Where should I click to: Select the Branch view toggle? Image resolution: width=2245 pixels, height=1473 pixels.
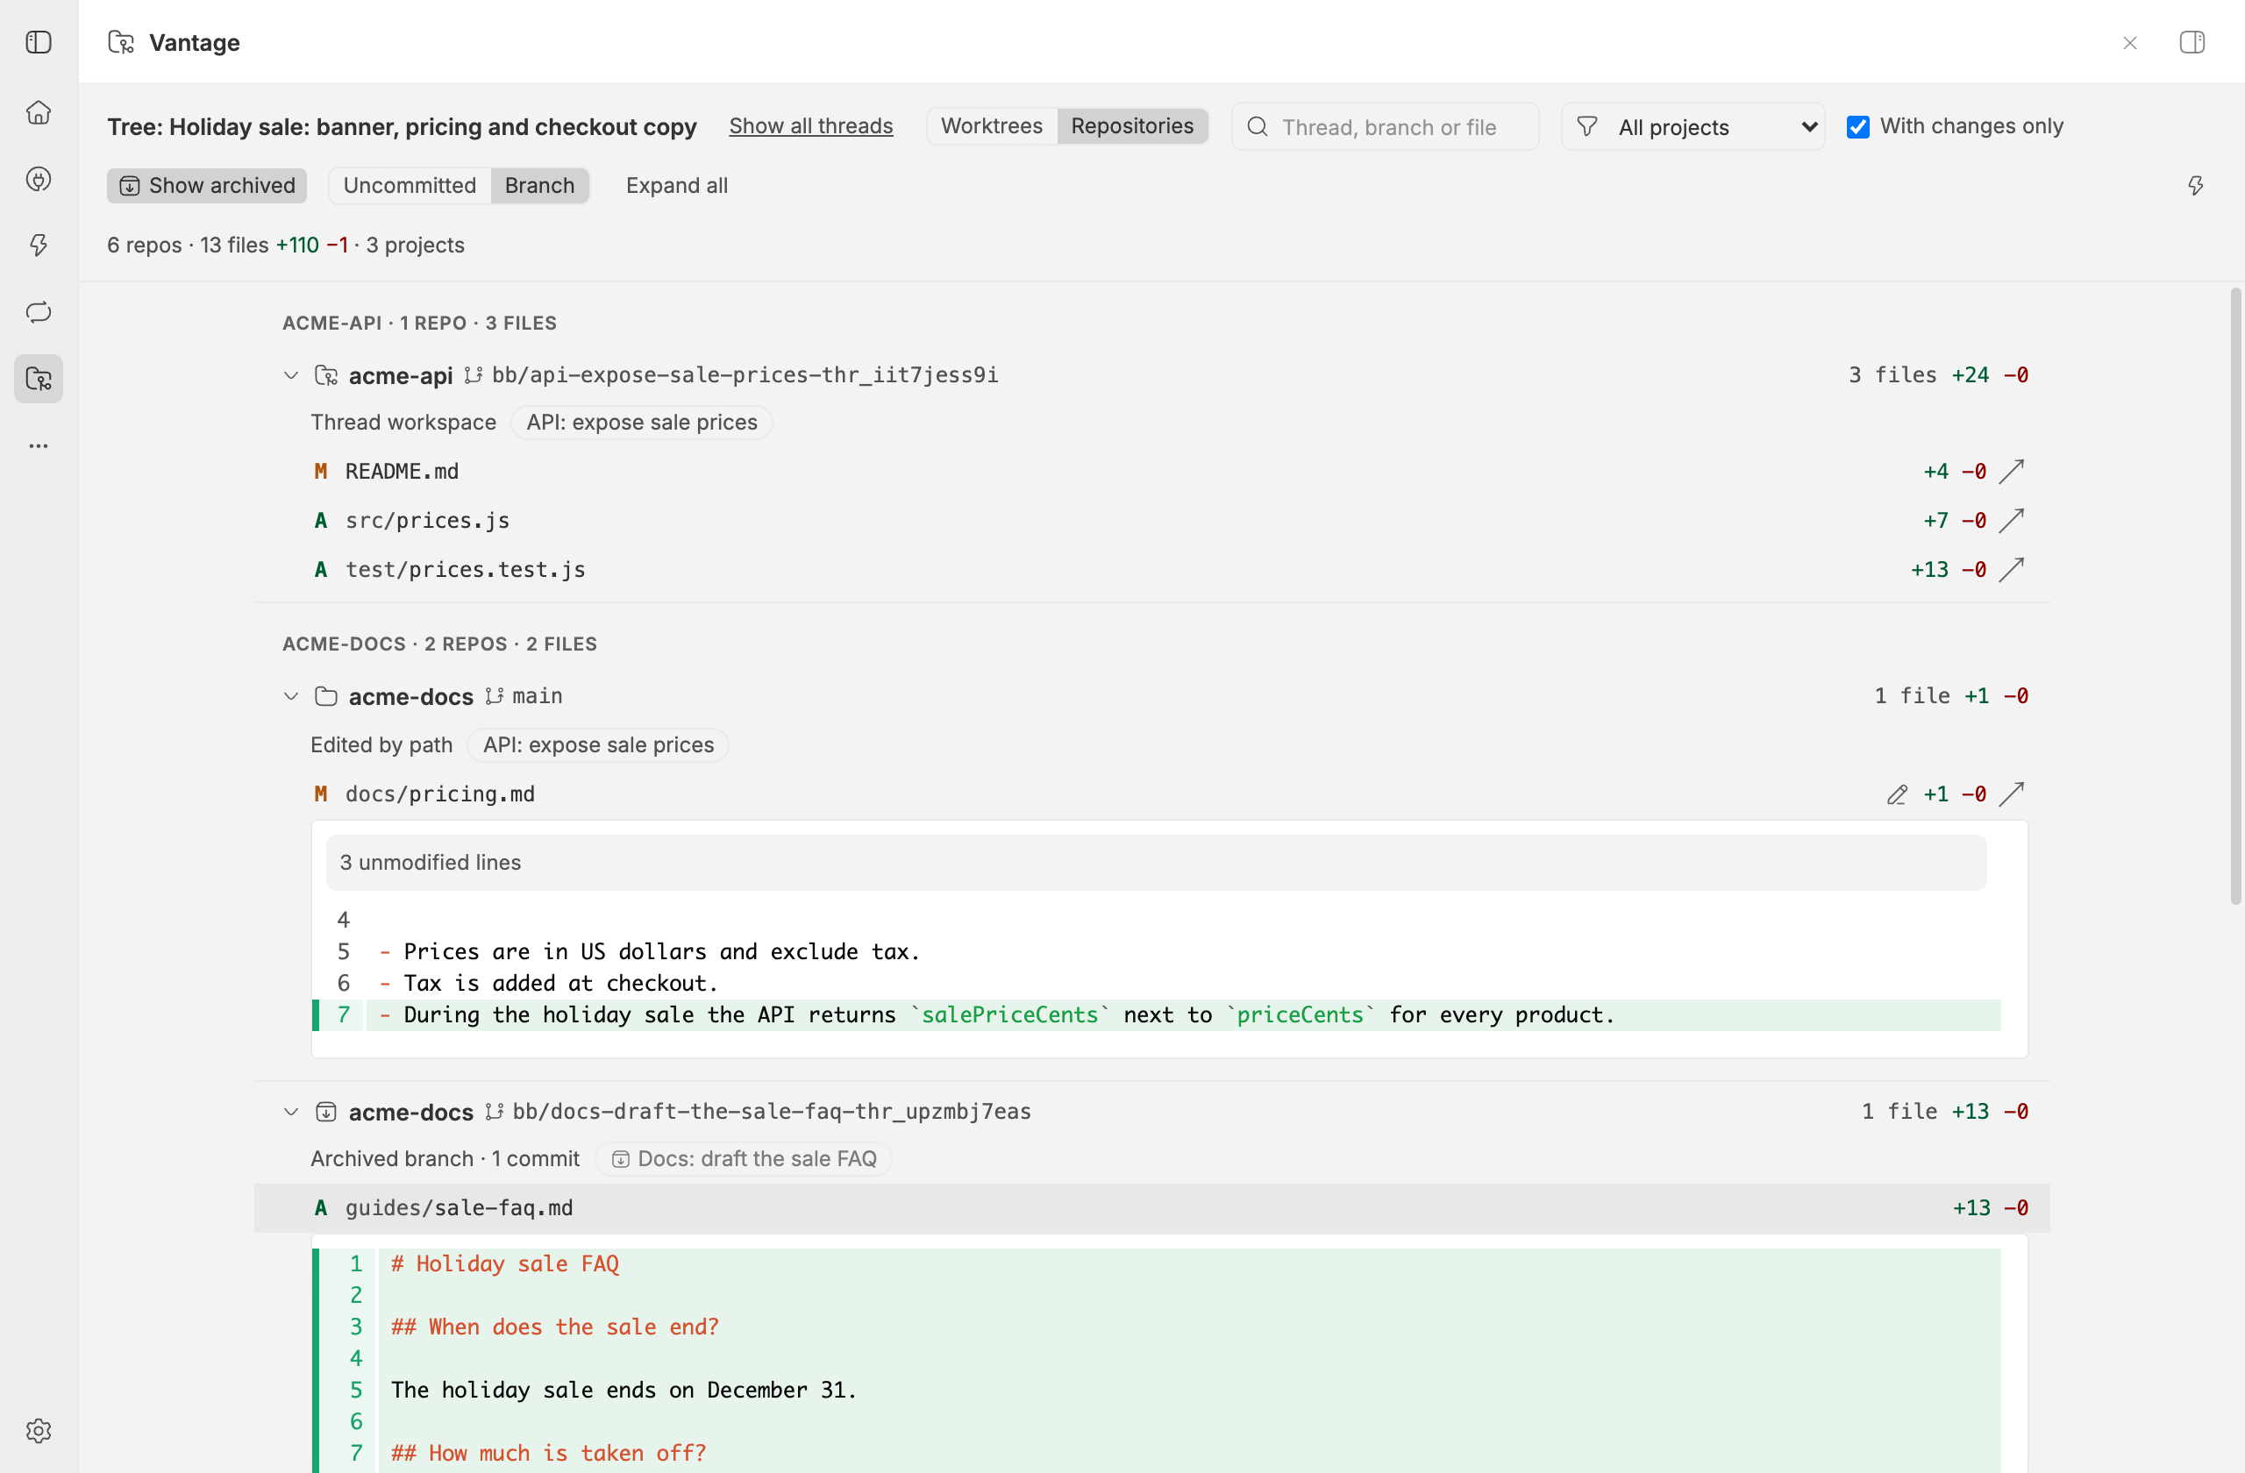(539, 186)
